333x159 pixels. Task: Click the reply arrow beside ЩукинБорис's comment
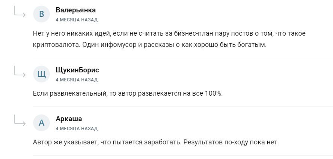pos(19,72)
